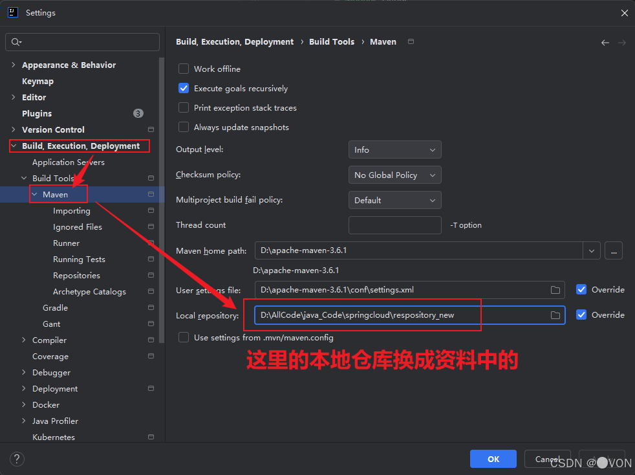Click project icon next to Compiler
Screen dimensions: 635x475
(151, 340)
